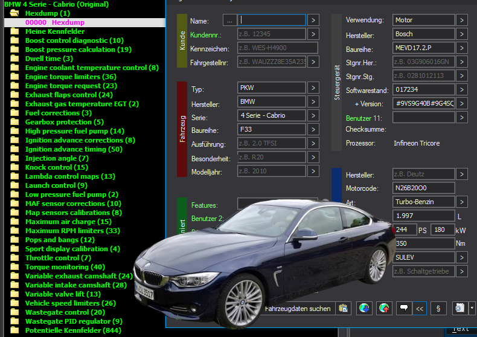Select Vehicle speed limiters (26) folder
Image resolution: width=477 pixels, height=337 pixels.
(x=71, y=303)
